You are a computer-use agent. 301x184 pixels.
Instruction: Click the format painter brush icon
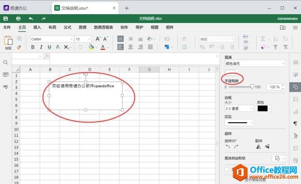19,47
